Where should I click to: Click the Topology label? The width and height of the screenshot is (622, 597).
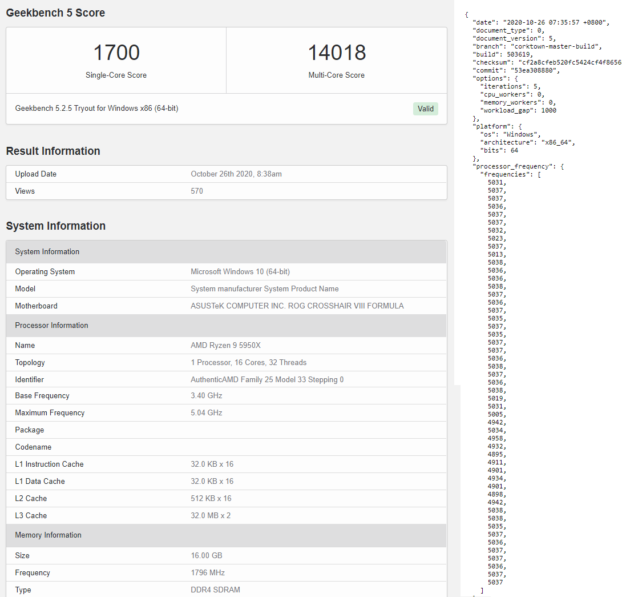[x=30, y=362]
